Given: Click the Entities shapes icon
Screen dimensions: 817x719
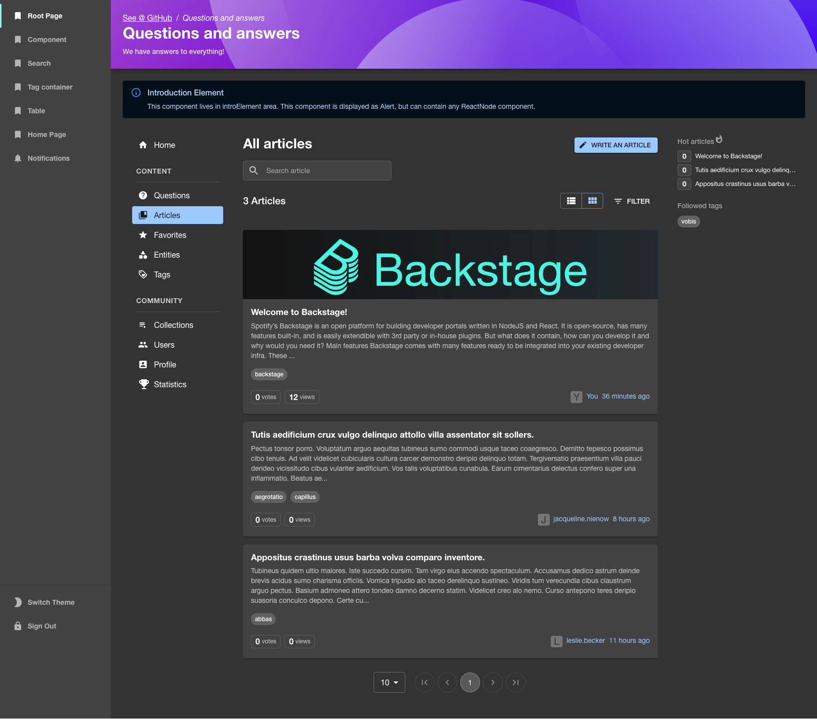Looking at the screenshot, I should [143, 255].
